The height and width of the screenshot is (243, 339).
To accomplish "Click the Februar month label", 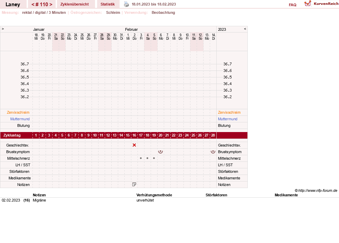I will (x=131, y=29).
